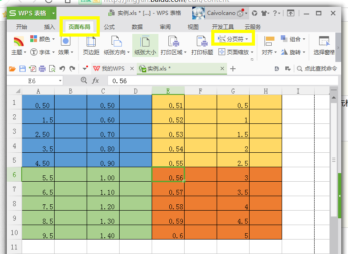This screenshot has height=254, width=348.
Task: Expand the cell name box dropdown arrow
Action: [60, 80]
